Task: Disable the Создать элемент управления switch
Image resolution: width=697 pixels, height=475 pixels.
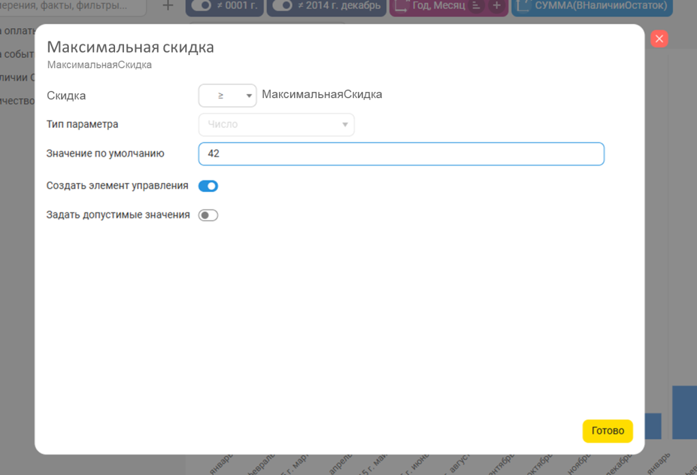Action: [208, 186]
